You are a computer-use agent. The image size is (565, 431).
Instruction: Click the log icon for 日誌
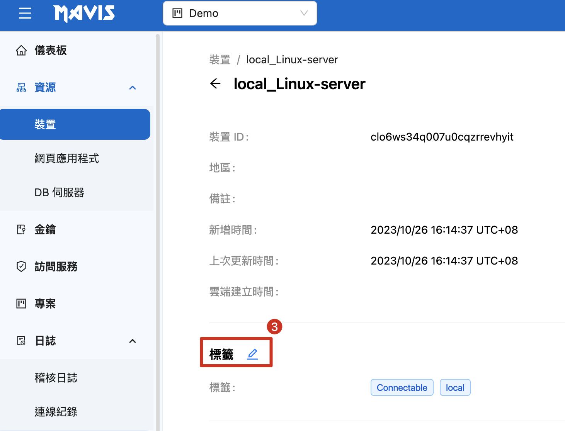[x=21, y=341]
